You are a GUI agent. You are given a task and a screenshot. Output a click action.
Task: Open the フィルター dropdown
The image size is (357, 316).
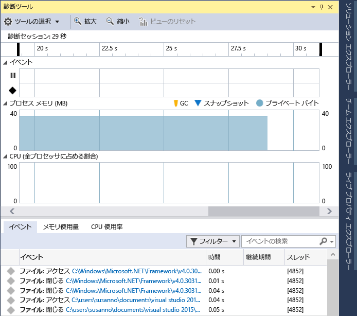click(x=213, y=241)
